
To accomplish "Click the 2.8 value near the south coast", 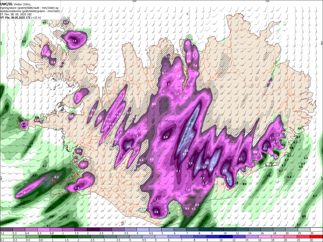I will pos(156,212).
